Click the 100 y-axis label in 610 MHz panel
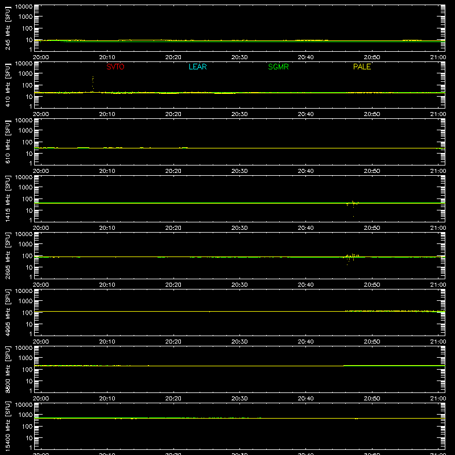Image resolution: width=455 pixels, height=455 pixels. tap(27, 142)
